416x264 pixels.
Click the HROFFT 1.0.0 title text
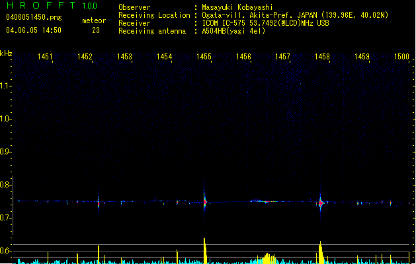click(x=52, y=5)
